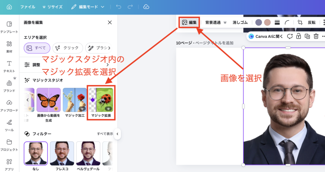The height and width of the screenshot is (172, 325).
Task: Open the リサイズ menu
Action: 52,7
